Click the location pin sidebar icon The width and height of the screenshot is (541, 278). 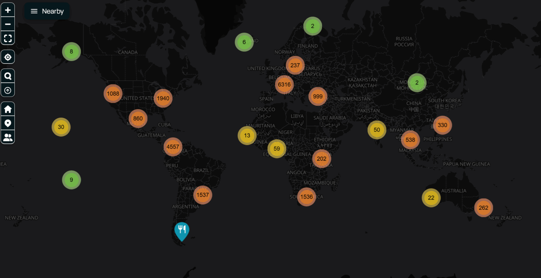click(8, 123)
